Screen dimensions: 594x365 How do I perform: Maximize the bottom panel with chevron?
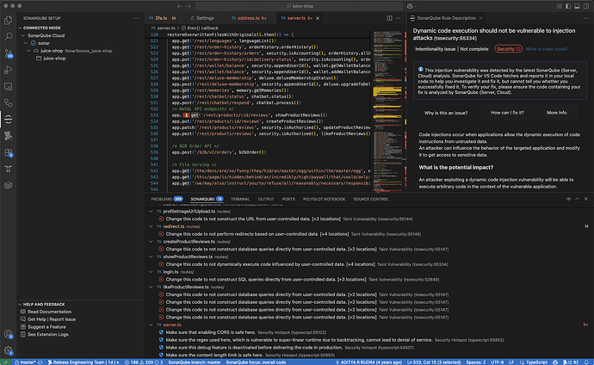point(577,199)
